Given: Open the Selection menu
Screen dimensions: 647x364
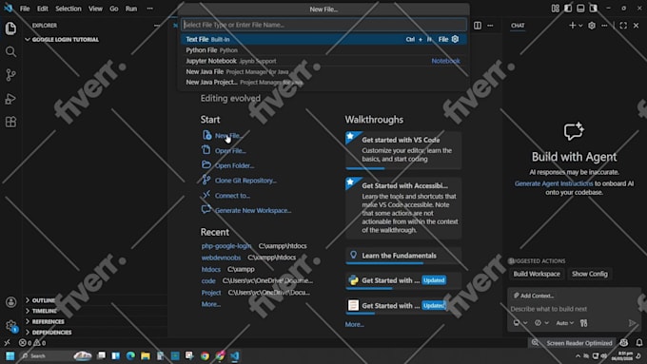Looking at the screenshot, I should (x=69, y=9).
